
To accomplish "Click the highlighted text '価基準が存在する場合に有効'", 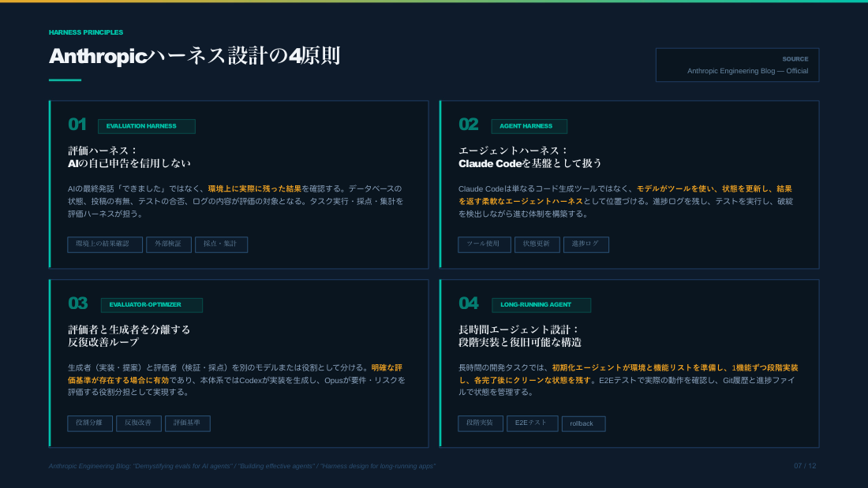I will click(118, 380).
